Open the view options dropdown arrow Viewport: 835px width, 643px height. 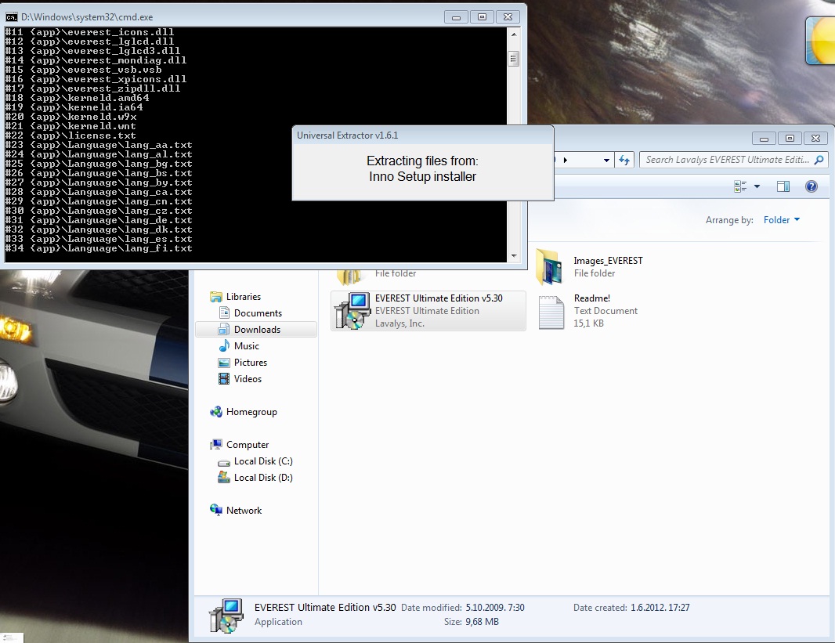(757, 186)
